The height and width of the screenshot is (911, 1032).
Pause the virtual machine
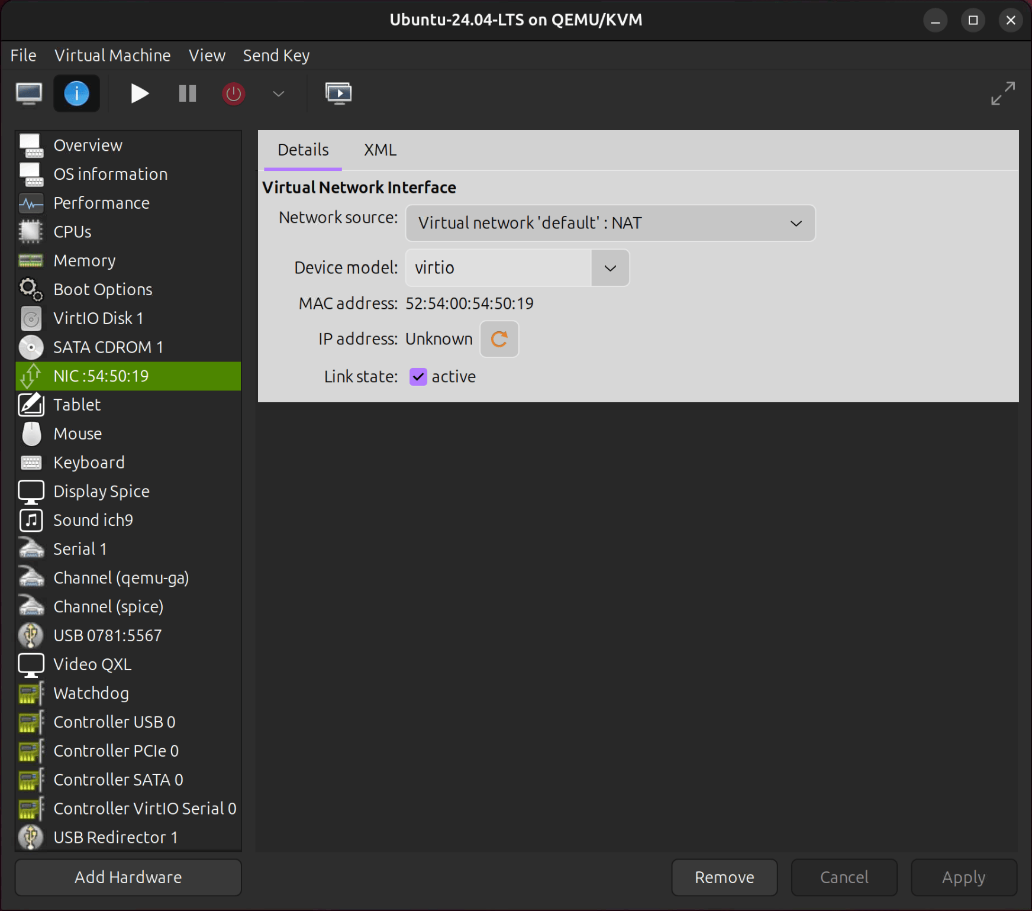point(187,93)
